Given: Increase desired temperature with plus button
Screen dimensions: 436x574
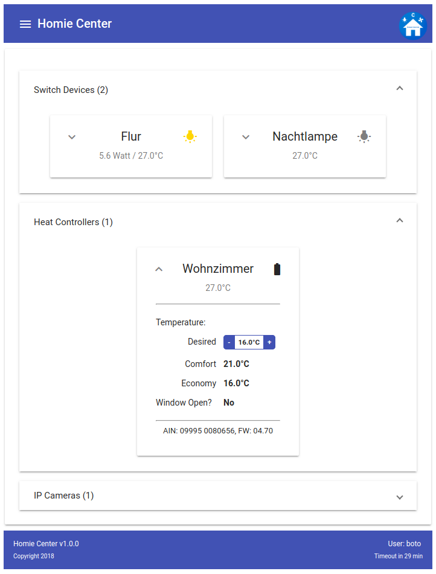Looking at the screenshot, I should 269,342.
